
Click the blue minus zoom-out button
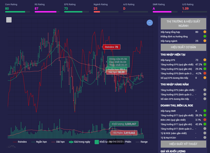click(150, 23)
